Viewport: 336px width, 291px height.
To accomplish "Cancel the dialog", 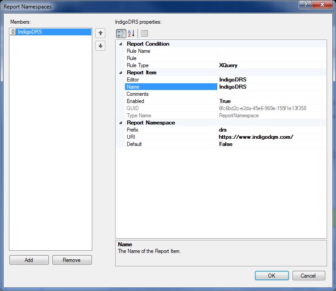I will coord(308,276).
